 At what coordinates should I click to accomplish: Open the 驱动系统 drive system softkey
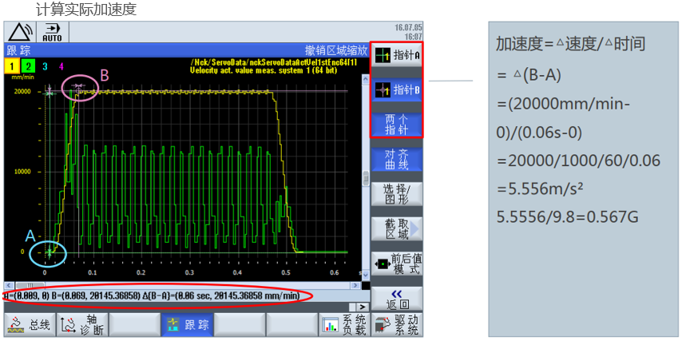click(x=396, y=324)
